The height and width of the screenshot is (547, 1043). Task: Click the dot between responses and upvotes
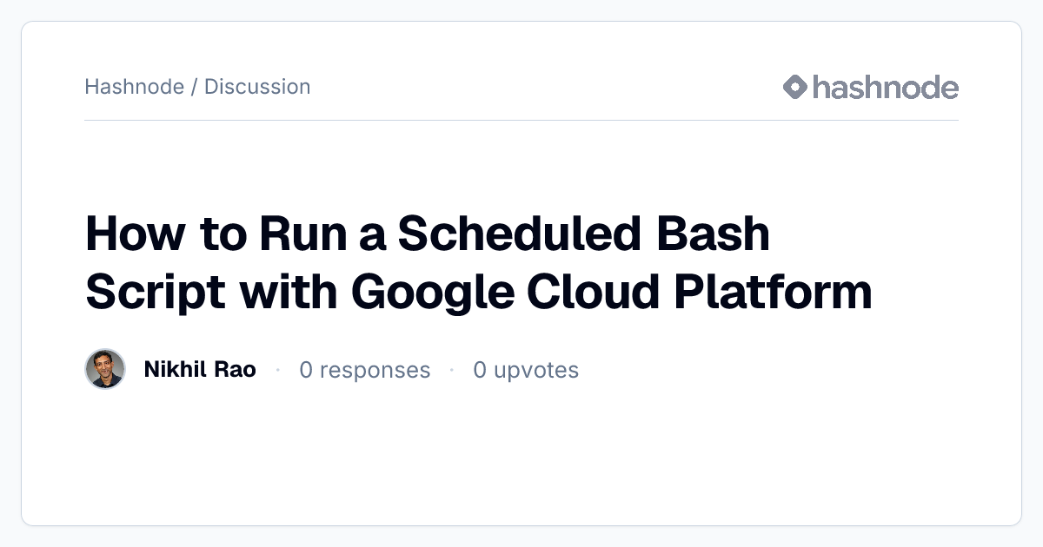coord(452,371)
